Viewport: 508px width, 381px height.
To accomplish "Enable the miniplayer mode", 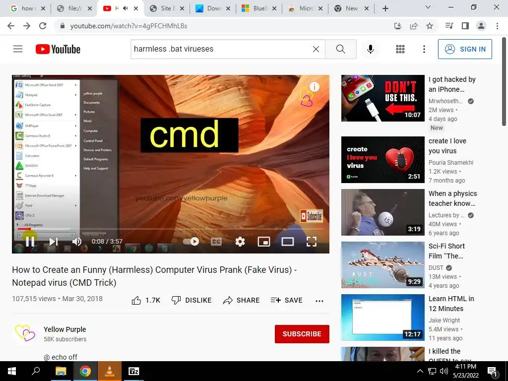I will pyautogui.click(x=264, y=242).
